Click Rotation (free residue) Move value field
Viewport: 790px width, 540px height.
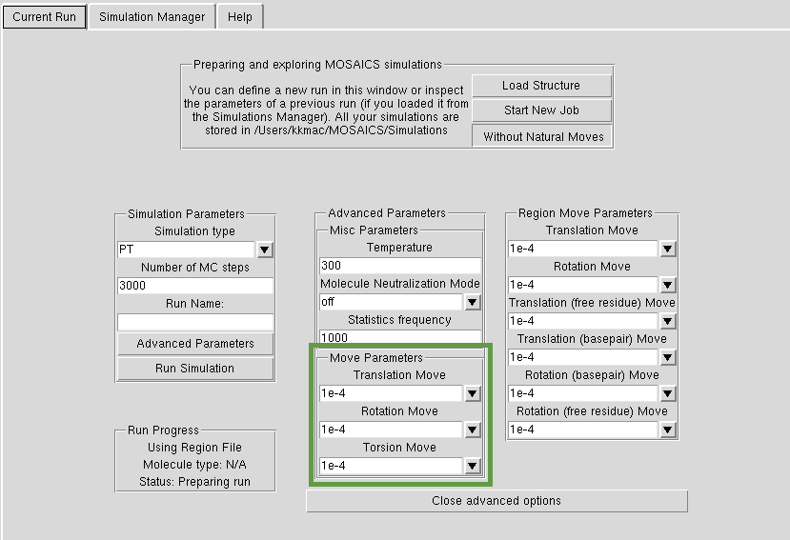tap(583, 430)
